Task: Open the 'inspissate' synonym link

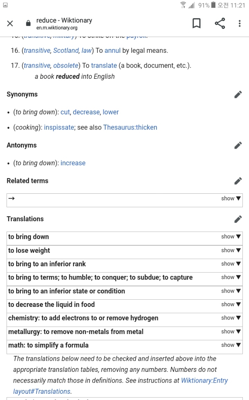Action: click(x=59, y=127)
